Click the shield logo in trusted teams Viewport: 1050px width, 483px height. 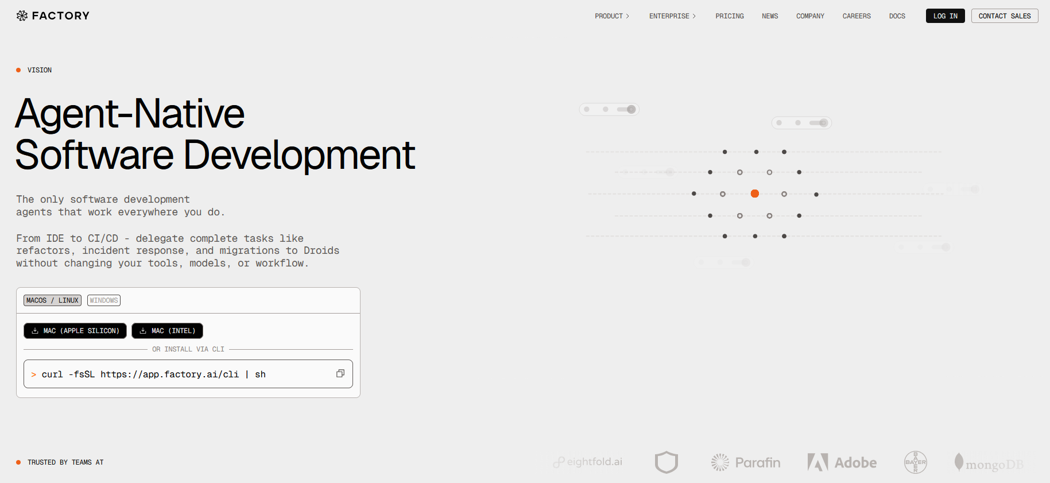click(x=666, y=462)
